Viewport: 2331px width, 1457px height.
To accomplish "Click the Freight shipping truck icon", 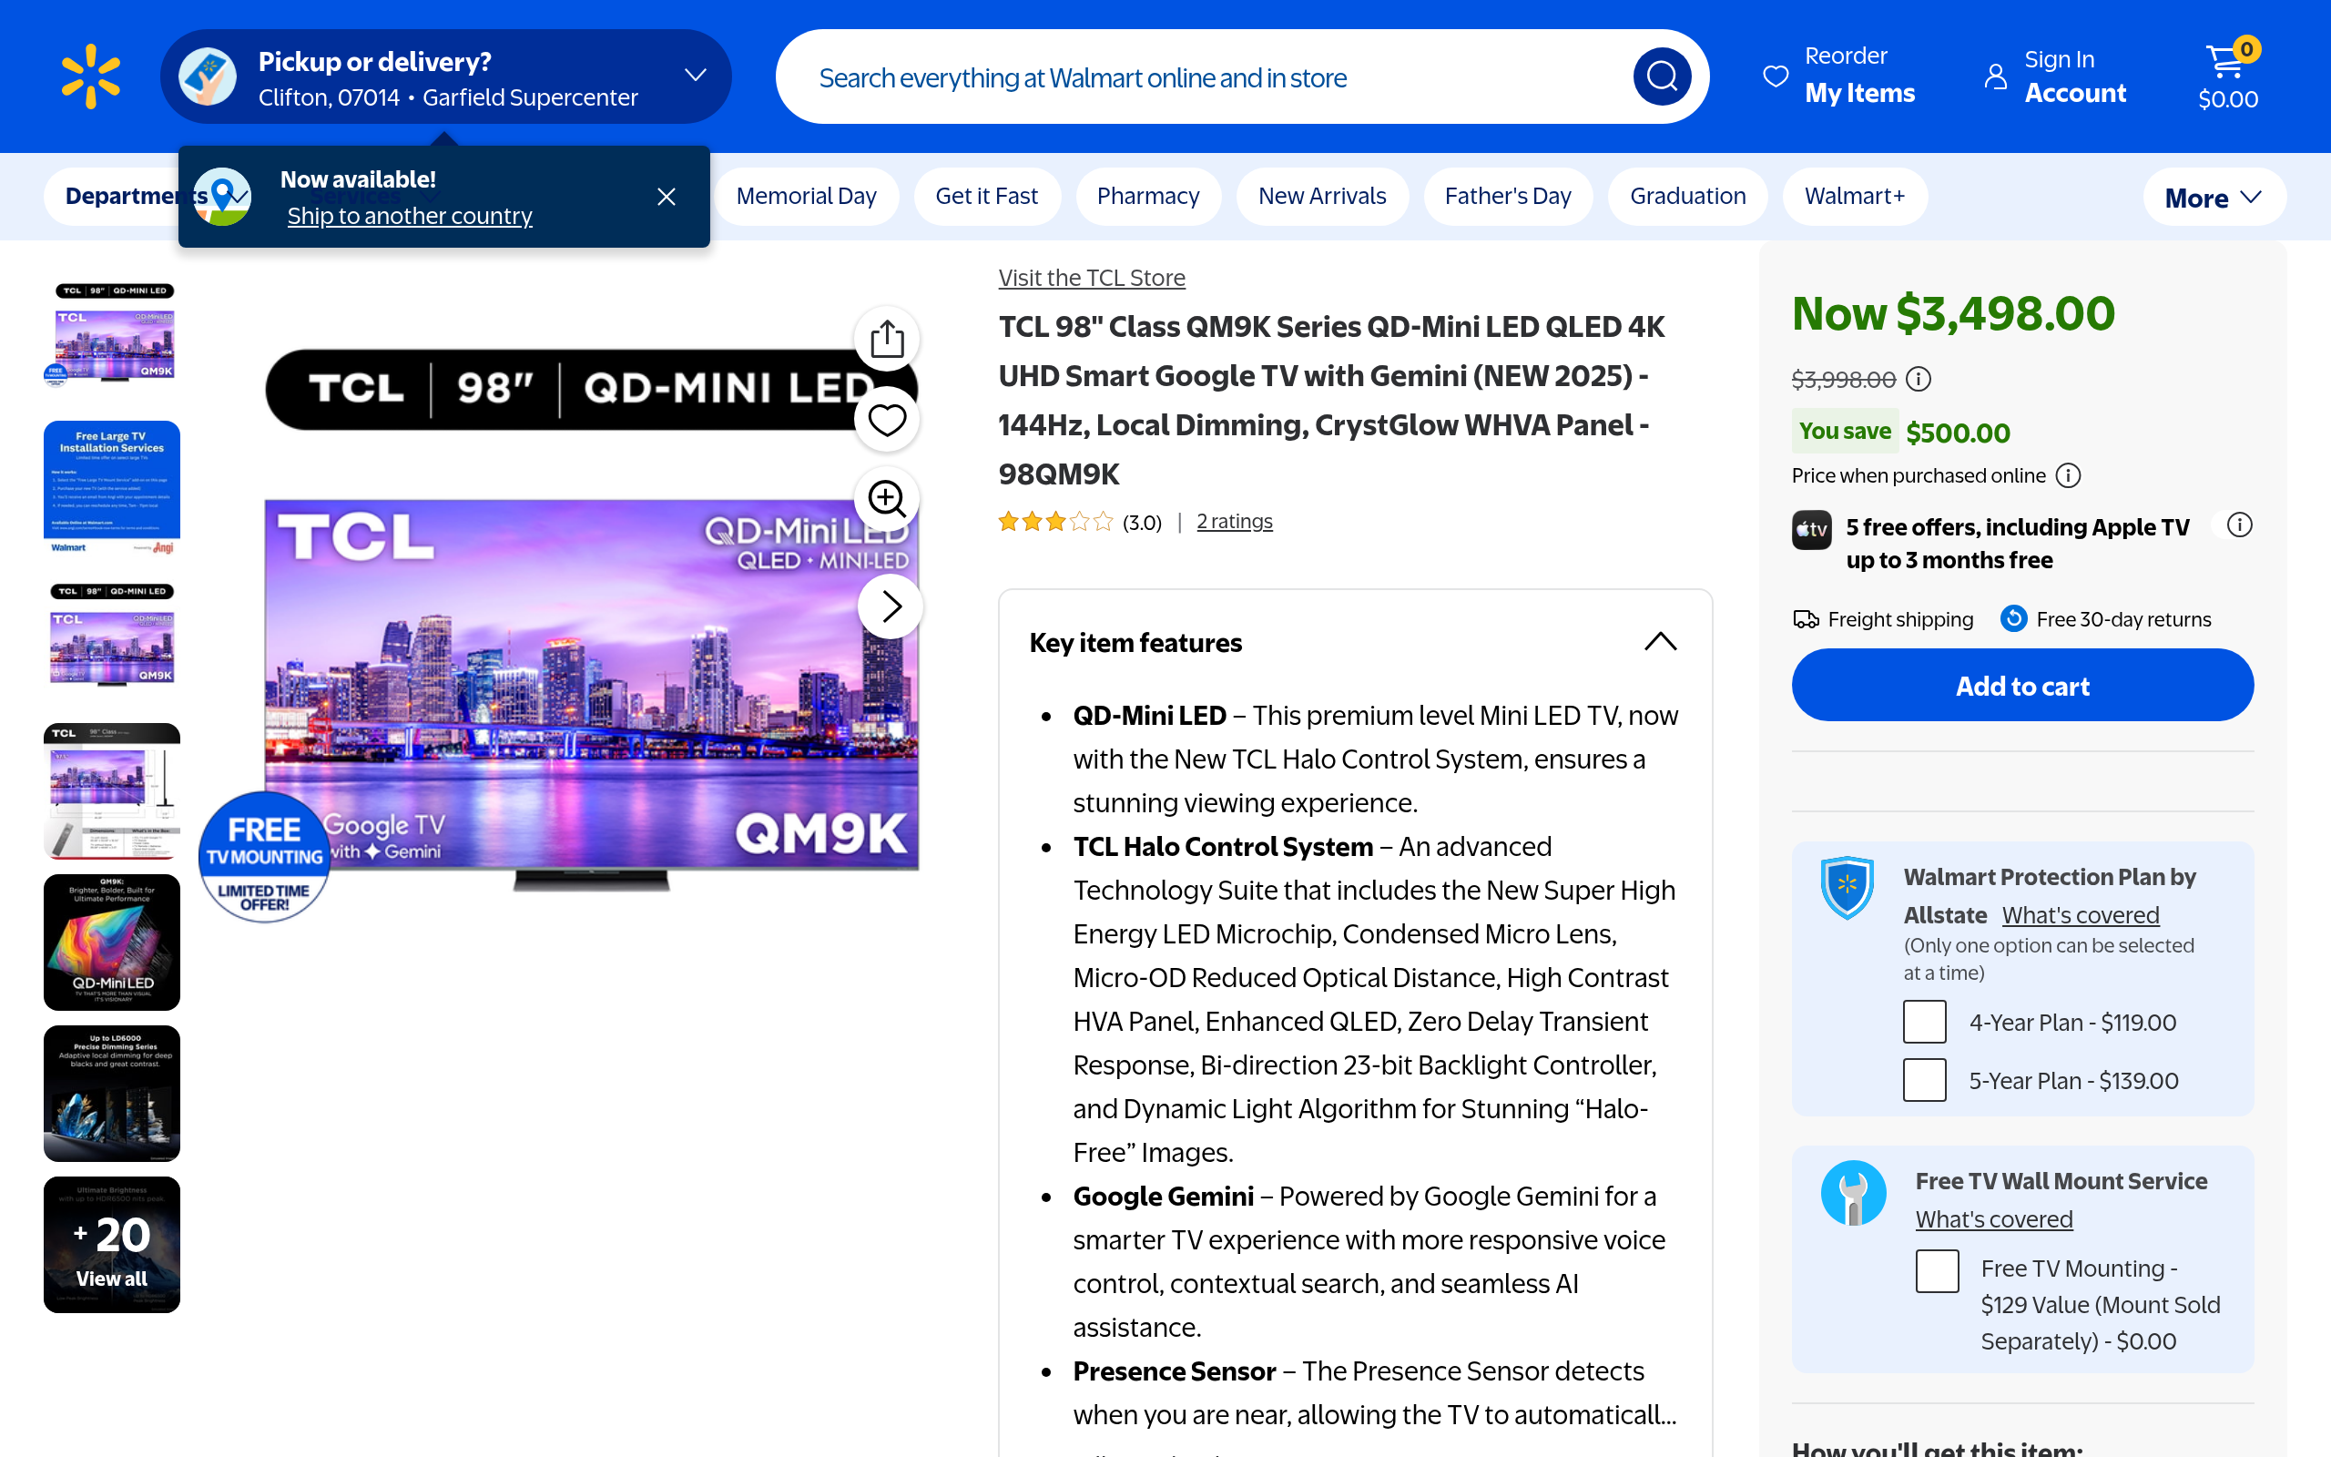I will coord(1805,619).
